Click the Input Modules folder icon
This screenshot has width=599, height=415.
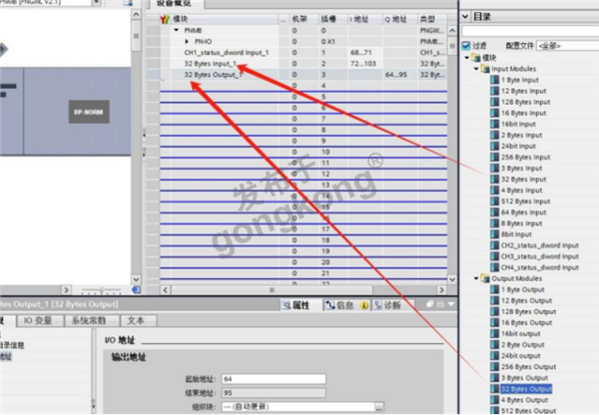(485, 69)
